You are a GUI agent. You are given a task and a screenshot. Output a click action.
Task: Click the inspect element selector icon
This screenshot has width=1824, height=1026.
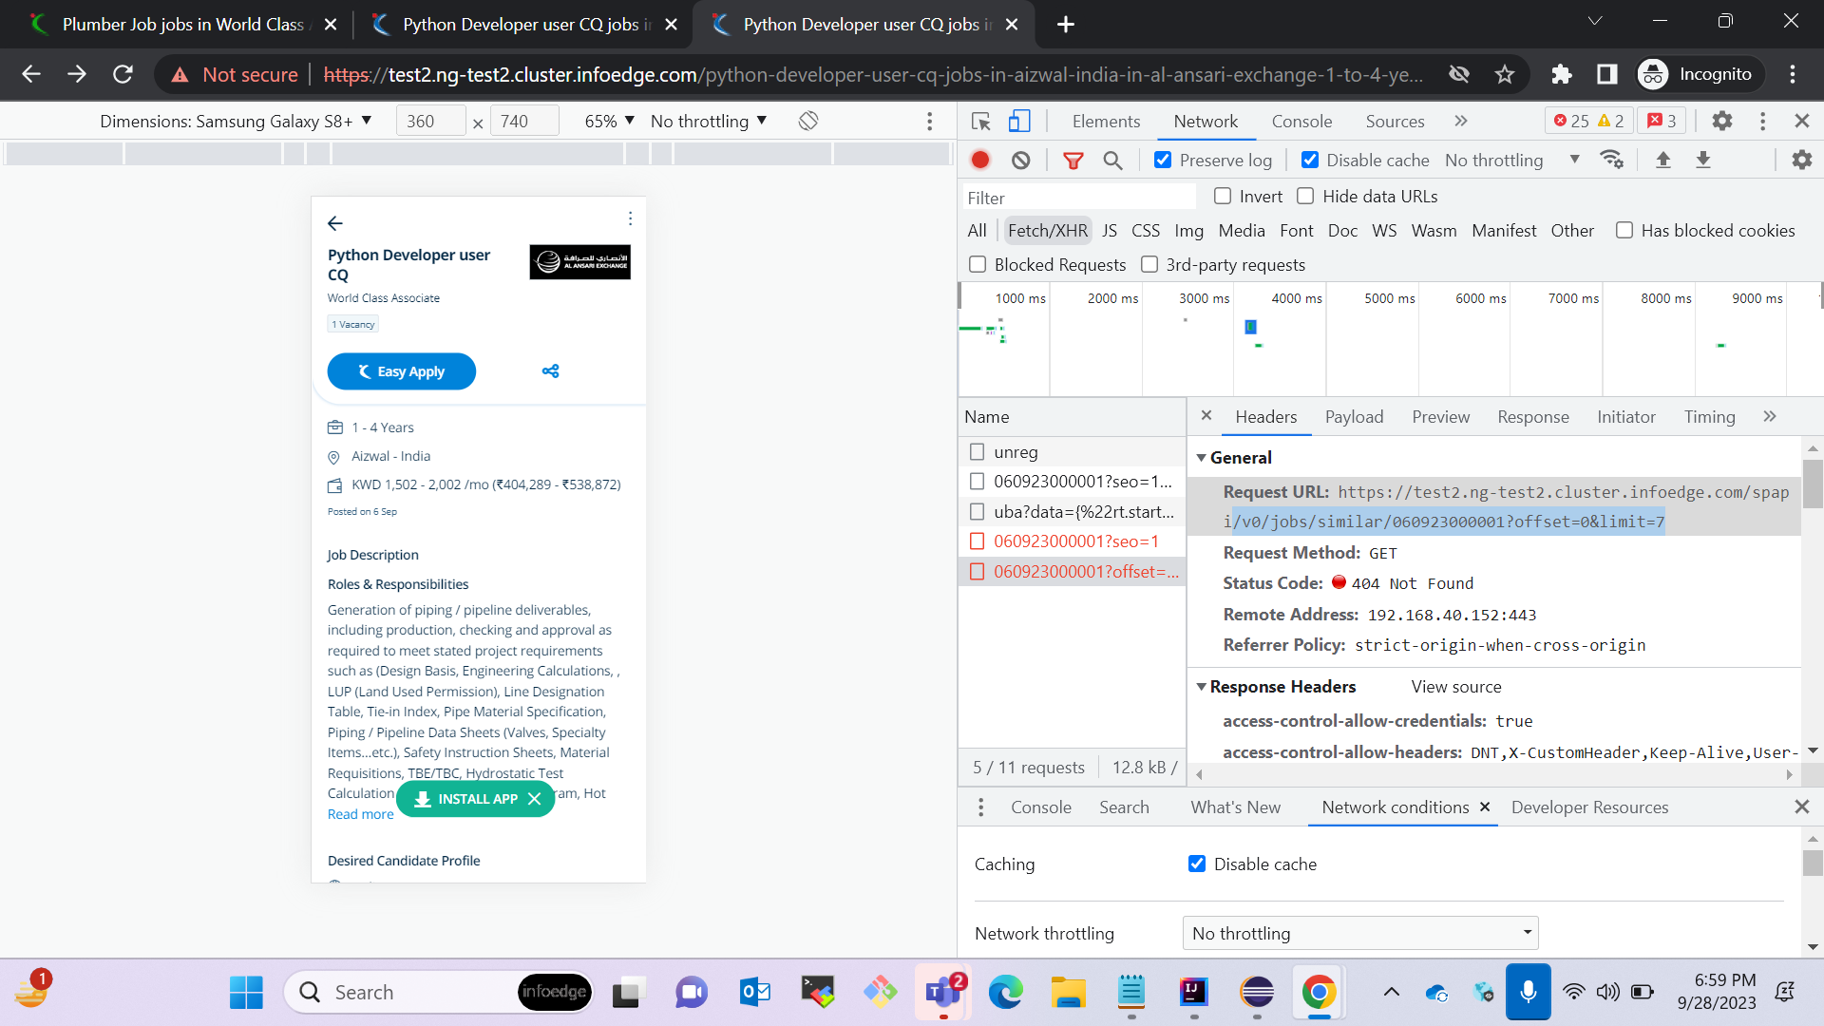click(981, 121)
